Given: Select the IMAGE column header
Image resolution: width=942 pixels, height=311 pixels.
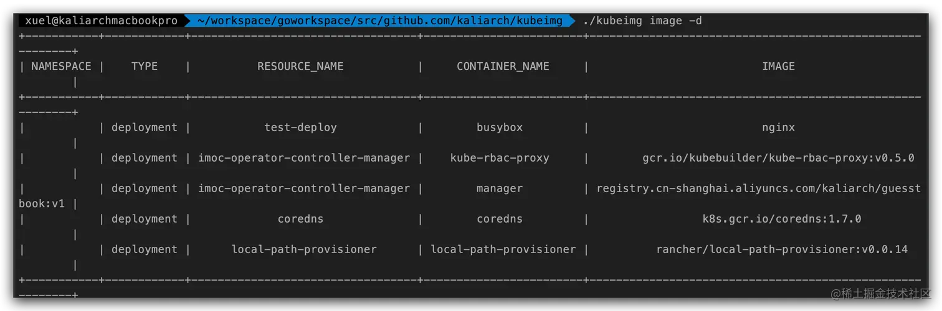Looking at the screenshot, I should (x=778, y=66).
